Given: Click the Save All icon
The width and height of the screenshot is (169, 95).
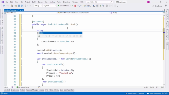Looking at the screenshot, I should click(x=22, y=6).
